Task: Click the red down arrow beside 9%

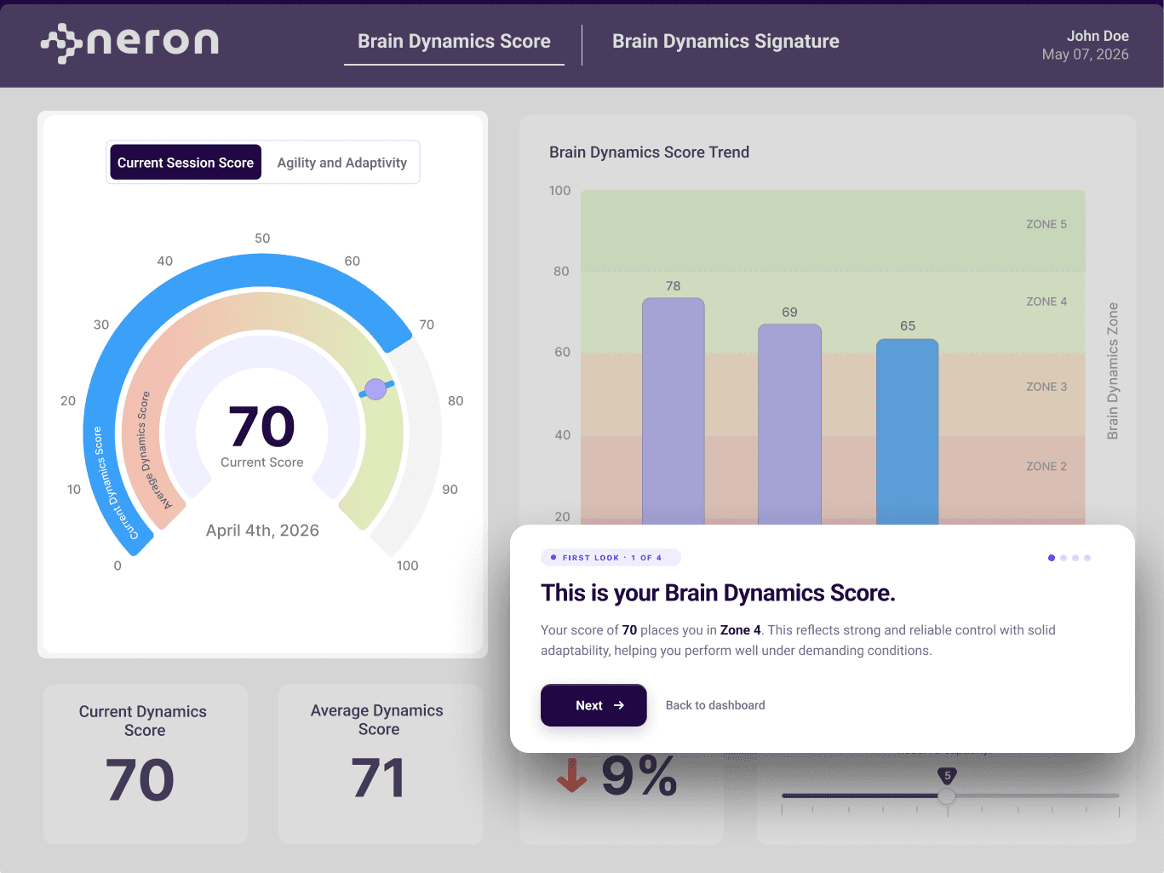Action: coord(571,774)
